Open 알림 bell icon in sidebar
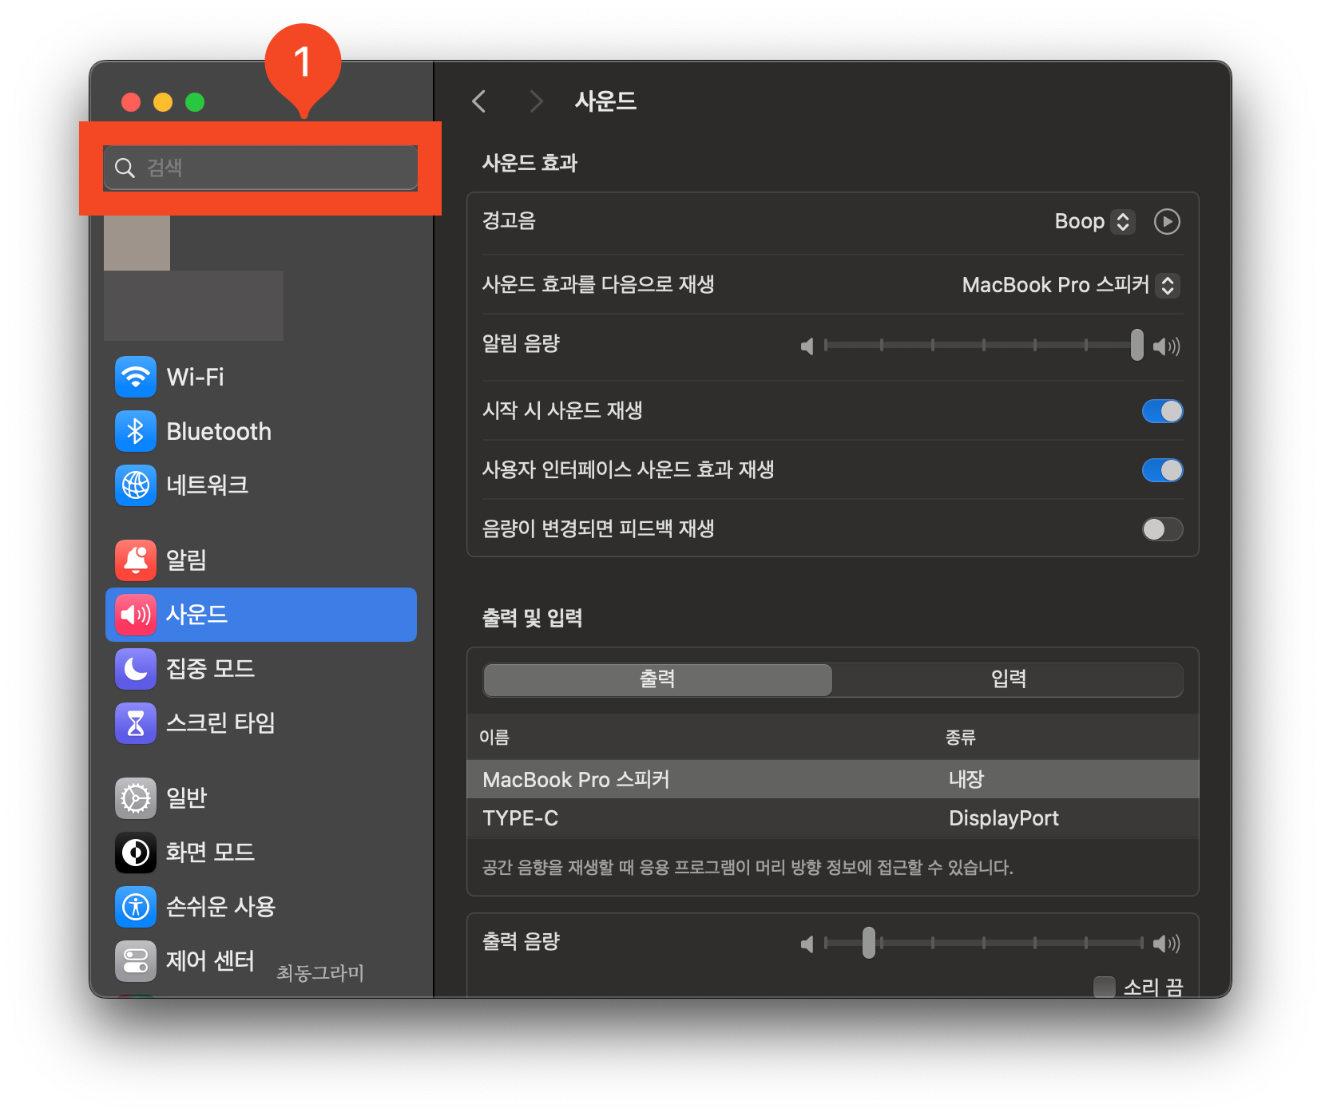Viewport: 1321px width, 1116px height. coord(136,560)
